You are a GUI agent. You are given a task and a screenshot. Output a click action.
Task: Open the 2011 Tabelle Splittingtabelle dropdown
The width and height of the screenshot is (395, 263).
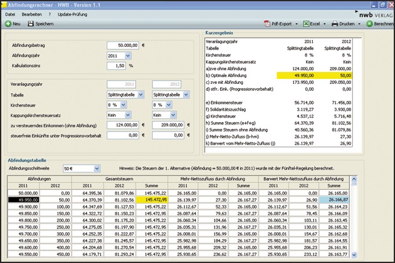click(140, 94)
